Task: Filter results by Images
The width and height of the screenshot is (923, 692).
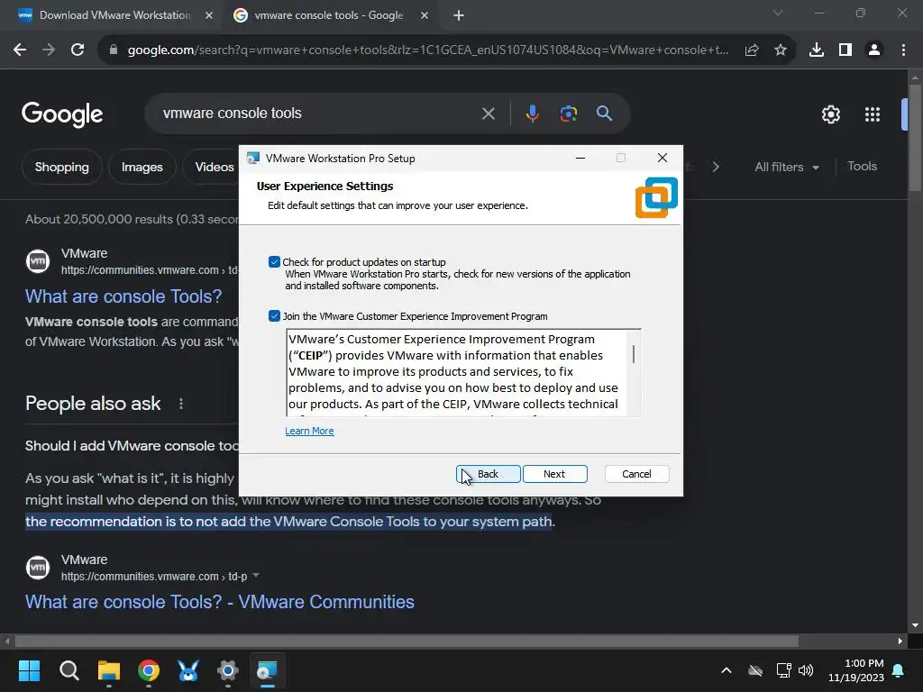Action: coord(142,167)
